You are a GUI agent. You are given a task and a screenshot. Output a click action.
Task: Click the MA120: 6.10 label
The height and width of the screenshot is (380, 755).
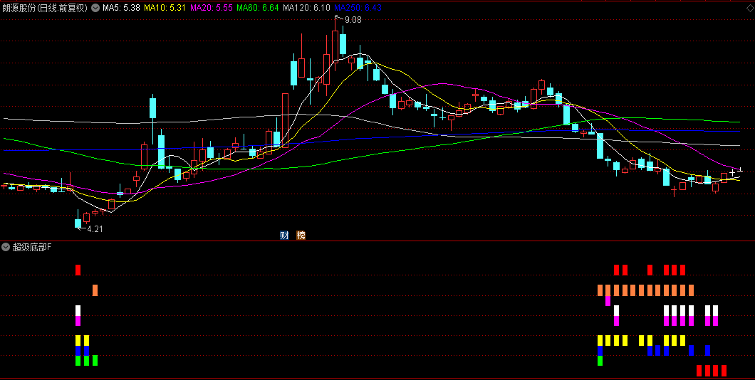pyautogui.click(x=306, y=8)
